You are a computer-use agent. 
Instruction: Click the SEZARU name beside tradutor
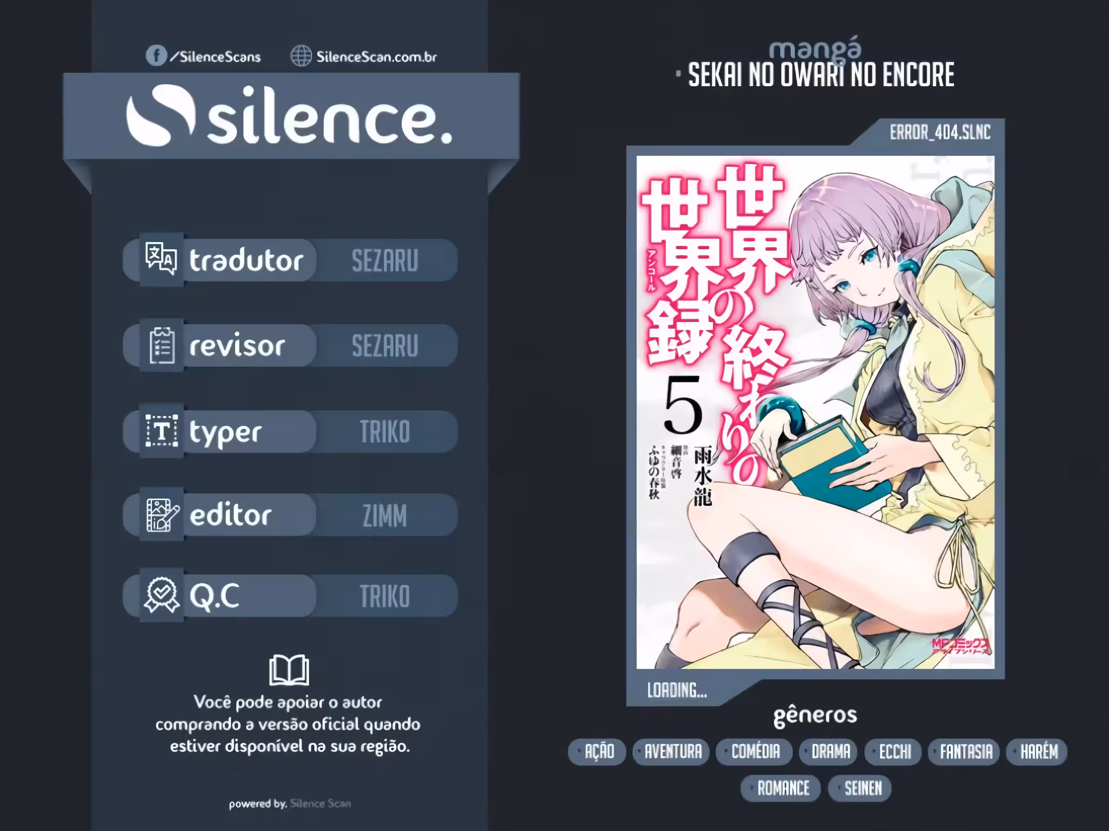point(385,261)
